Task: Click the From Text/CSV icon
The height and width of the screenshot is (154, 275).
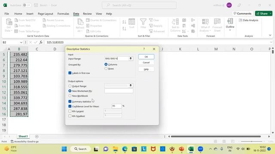Action: coord(16,20)
